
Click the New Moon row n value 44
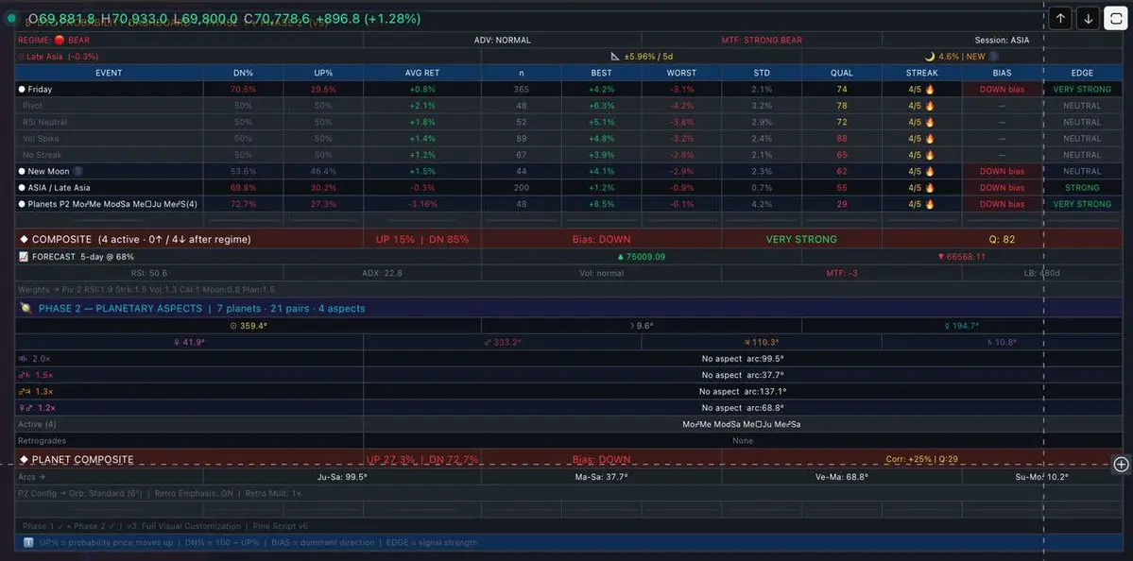coord(521,172)
